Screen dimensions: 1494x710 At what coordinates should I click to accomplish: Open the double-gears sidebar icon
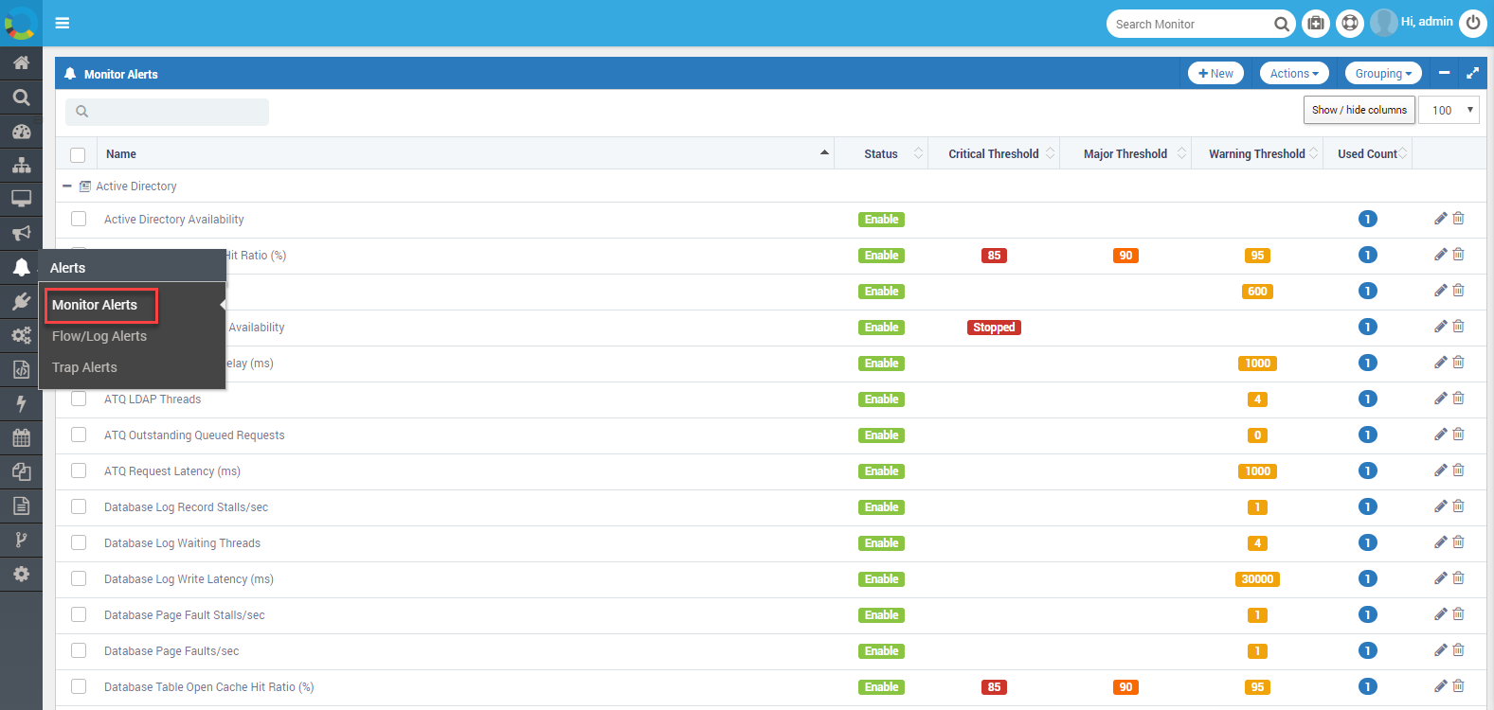click(x=21, y=335)
